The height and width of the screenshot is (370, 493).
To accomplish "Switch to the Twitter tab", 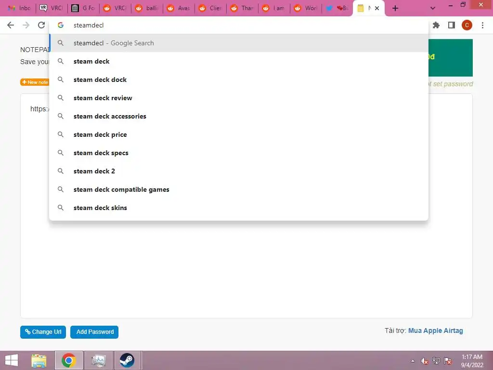I will point(337,8).
